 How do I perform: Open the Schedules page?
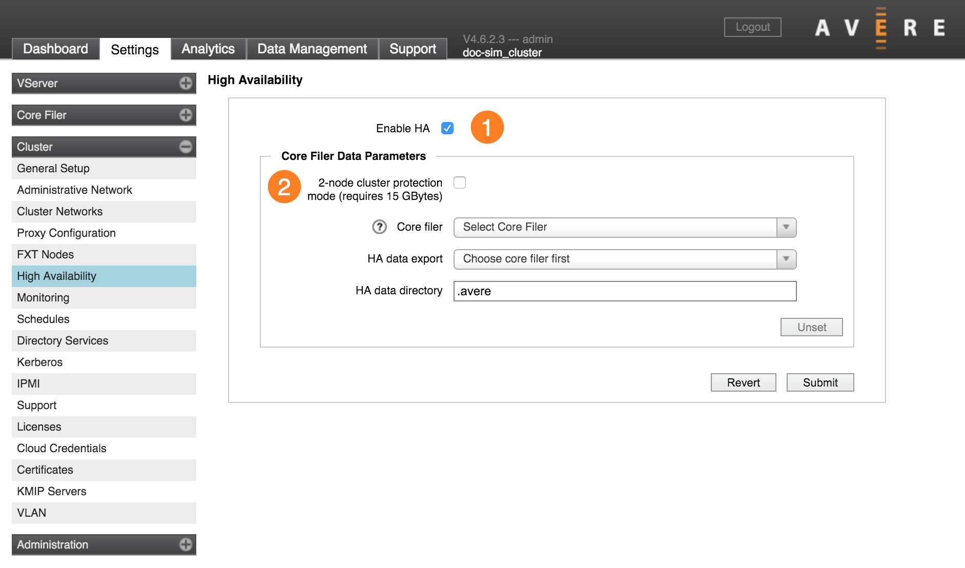coord(104,319)
